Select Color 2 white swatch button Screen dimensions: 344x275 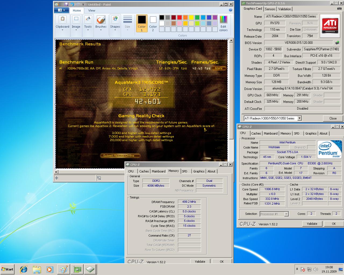(153, 23)
